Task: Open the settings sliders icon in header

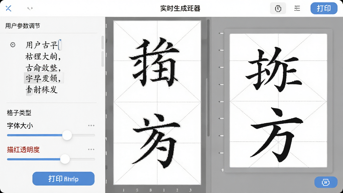Action: 297,8
